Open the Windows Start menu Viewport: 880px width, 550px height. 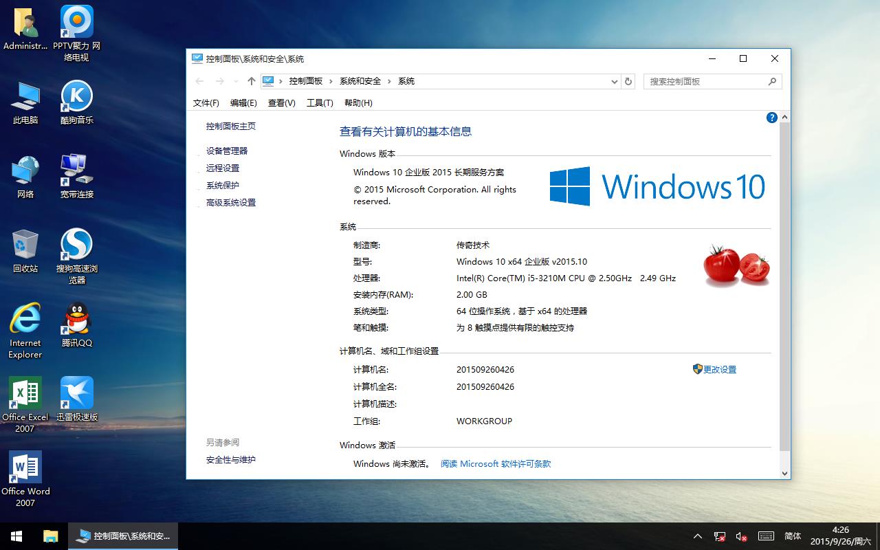point(16,536)
